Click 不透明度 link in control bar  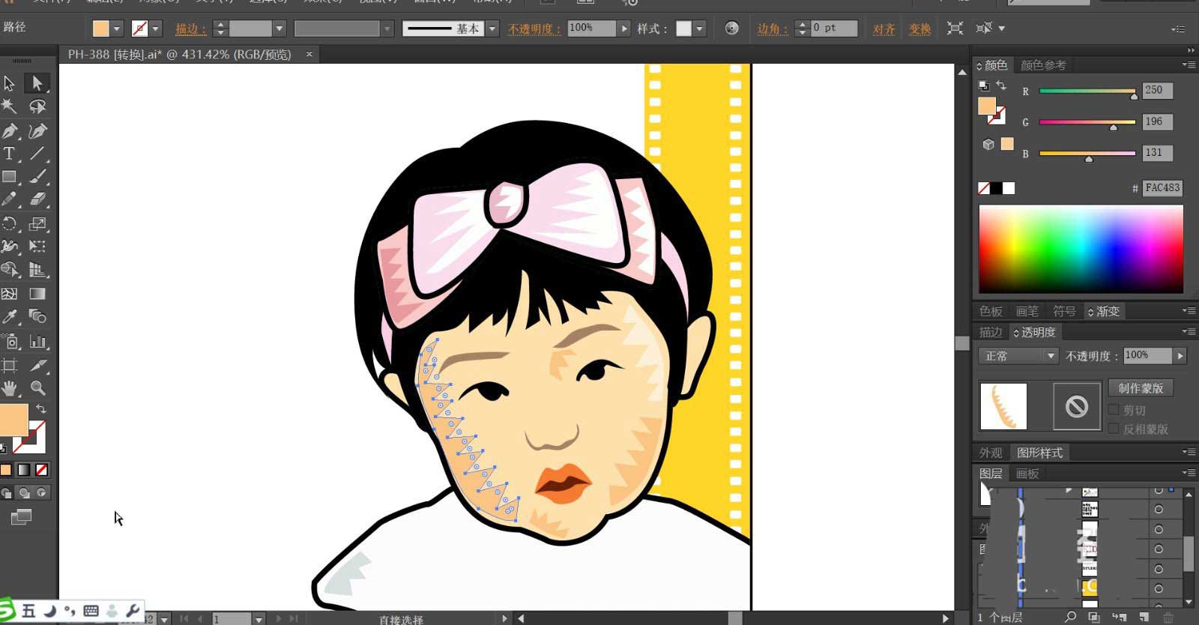(534, 28)
